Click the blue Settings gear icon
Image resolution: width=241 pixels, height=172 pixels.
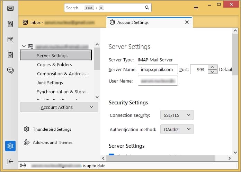[x=10, y=146]
